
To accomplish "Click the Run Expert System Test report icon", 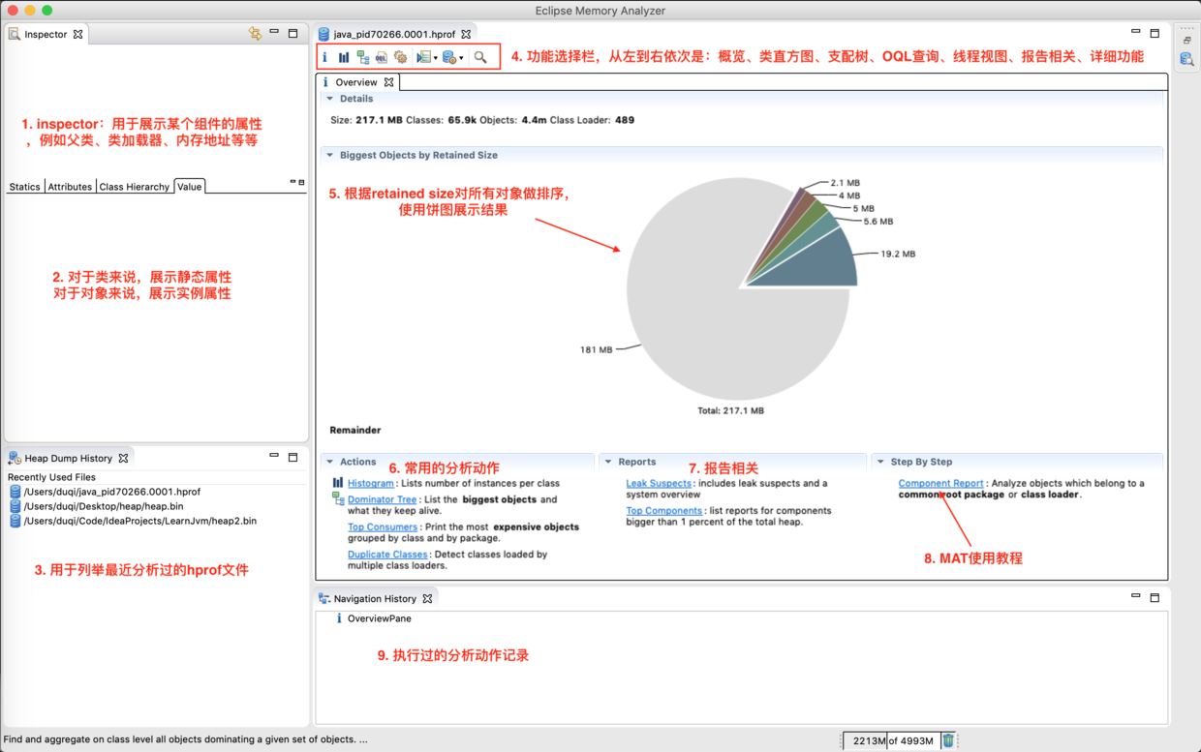I will pos(423,58).
